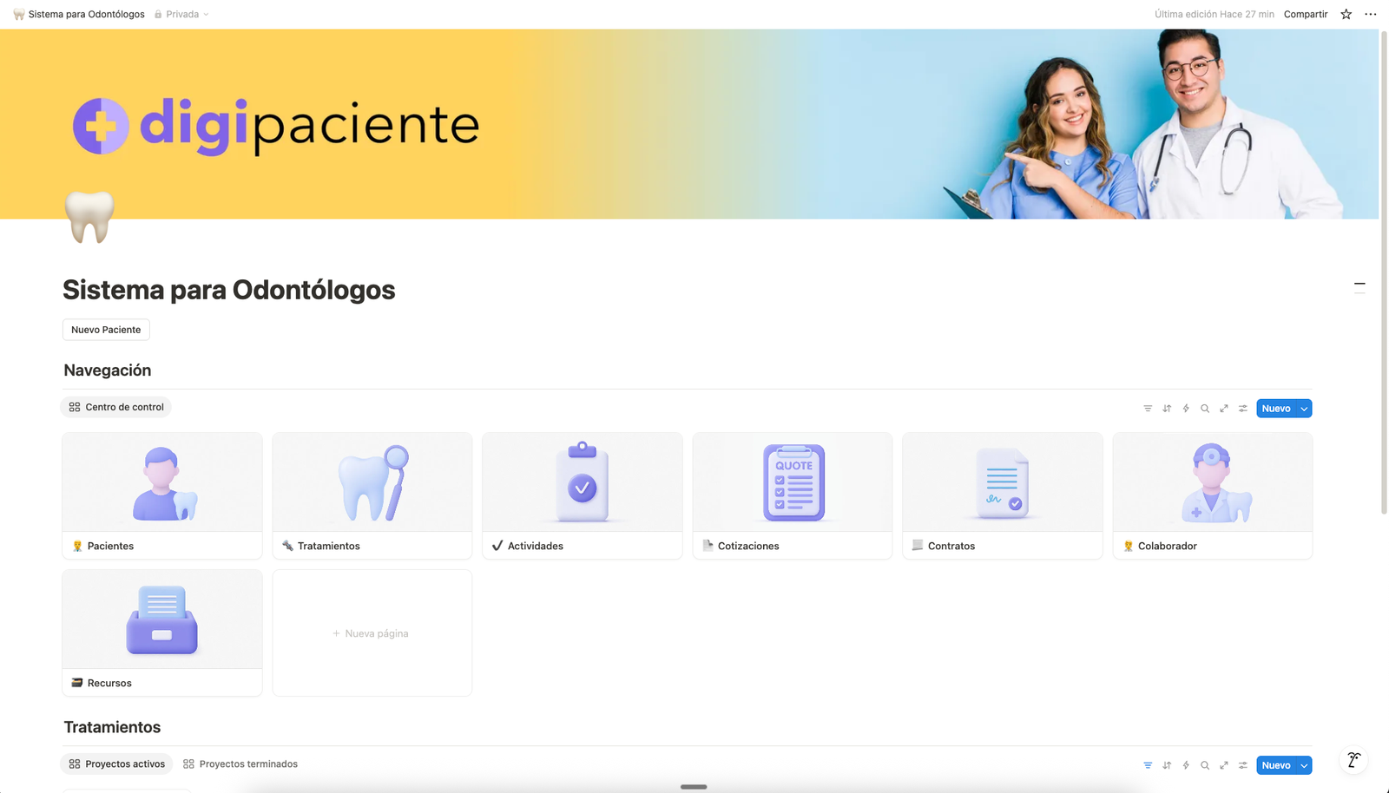Open Navegación database in full page
The width and height of the screenshot is (1389, 793).
tap(1224, 409)
